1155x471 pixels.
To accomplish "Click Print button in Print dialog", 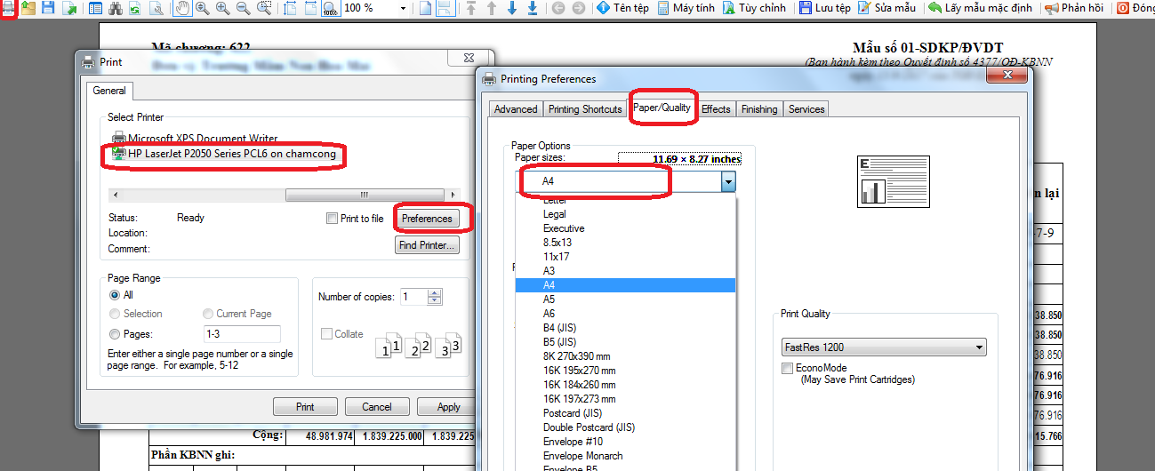I will pos(305,407).
